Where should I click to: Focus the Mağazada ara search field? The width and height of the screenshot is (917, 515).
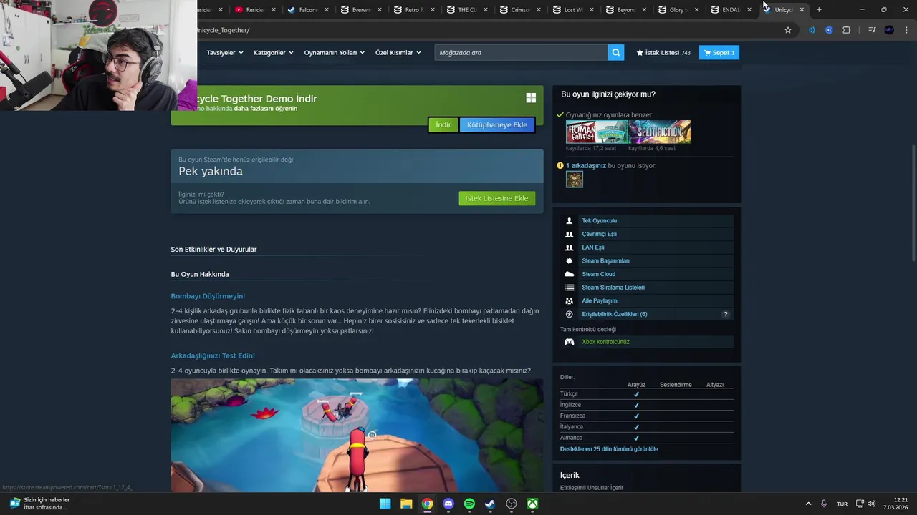pos(521,52)
